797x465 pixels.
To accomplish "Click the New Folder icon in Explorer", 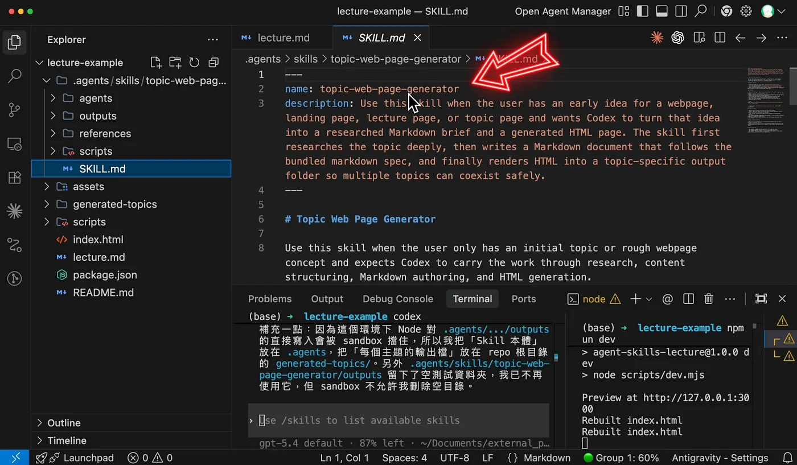I will [175, 63].
